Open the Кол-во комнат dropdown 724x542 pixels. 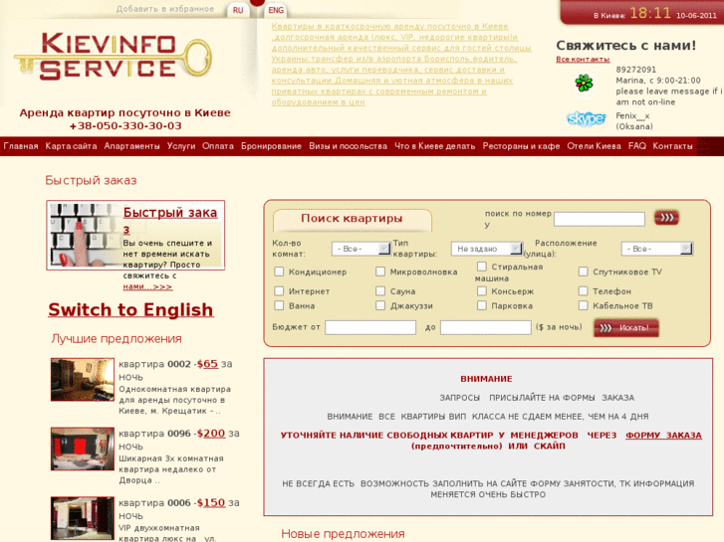pos(362,249)
